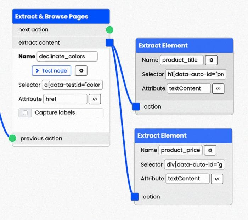Screen dimensions: 248x220
Task: Click the blue extract content connector square
Action: [x=109, y=43]
